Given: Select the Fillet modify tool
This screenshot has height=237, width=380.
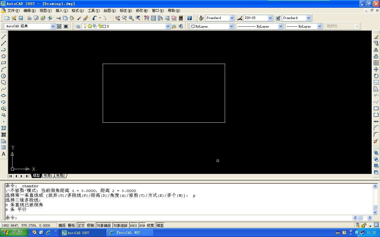Looking at the screenshot, I should pyautogui.click(x=376, y=134).
